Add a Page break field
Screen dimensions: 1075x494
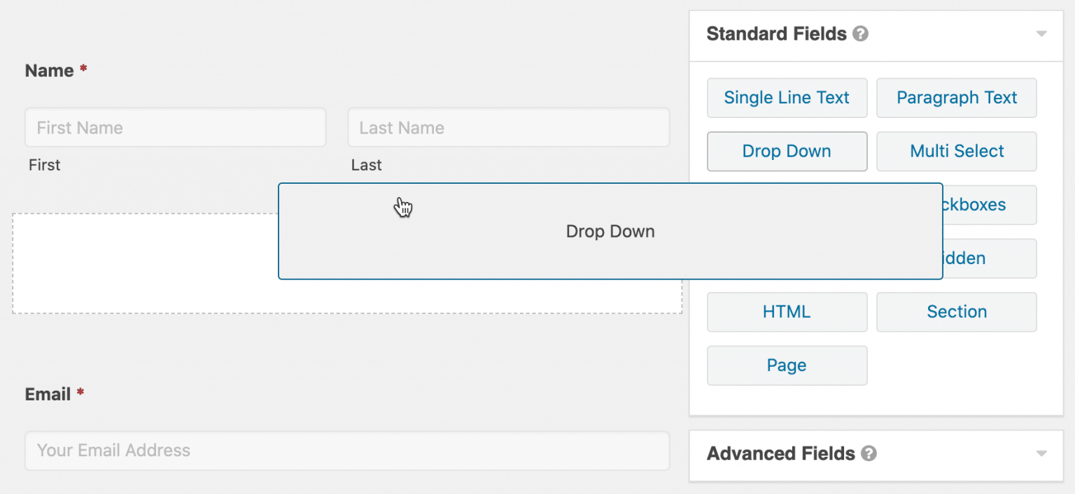[x=787, y=365]
